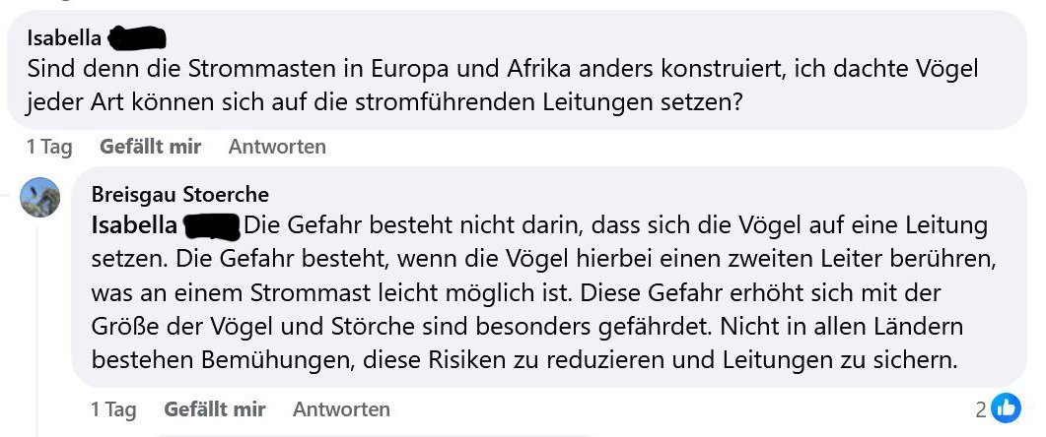The image size is (1046, 437).
Task: Click the blue thumbs-up reaction icon
Action: tap(1006, 407)
